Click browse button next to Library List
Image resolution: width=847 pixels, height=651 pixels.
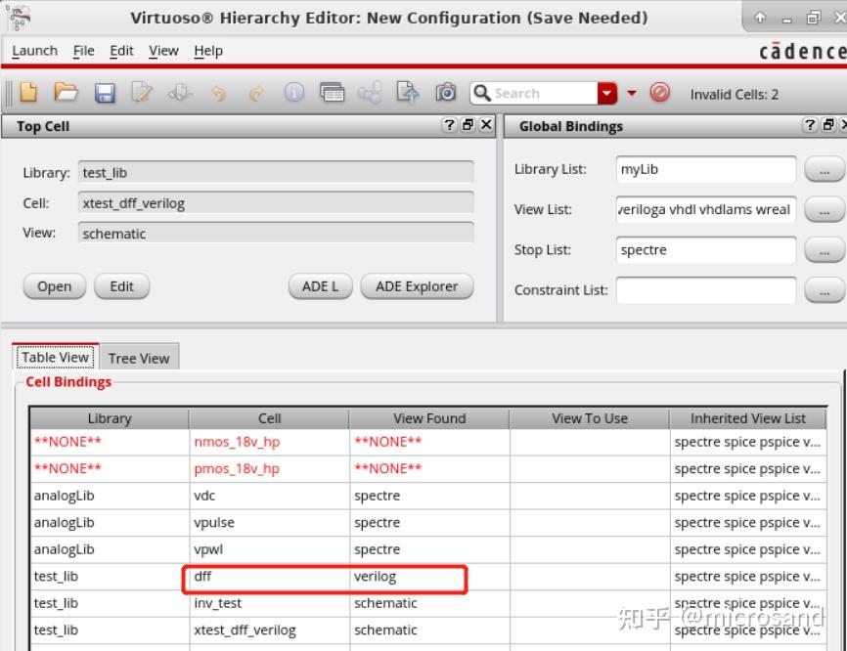pos(825,169)
